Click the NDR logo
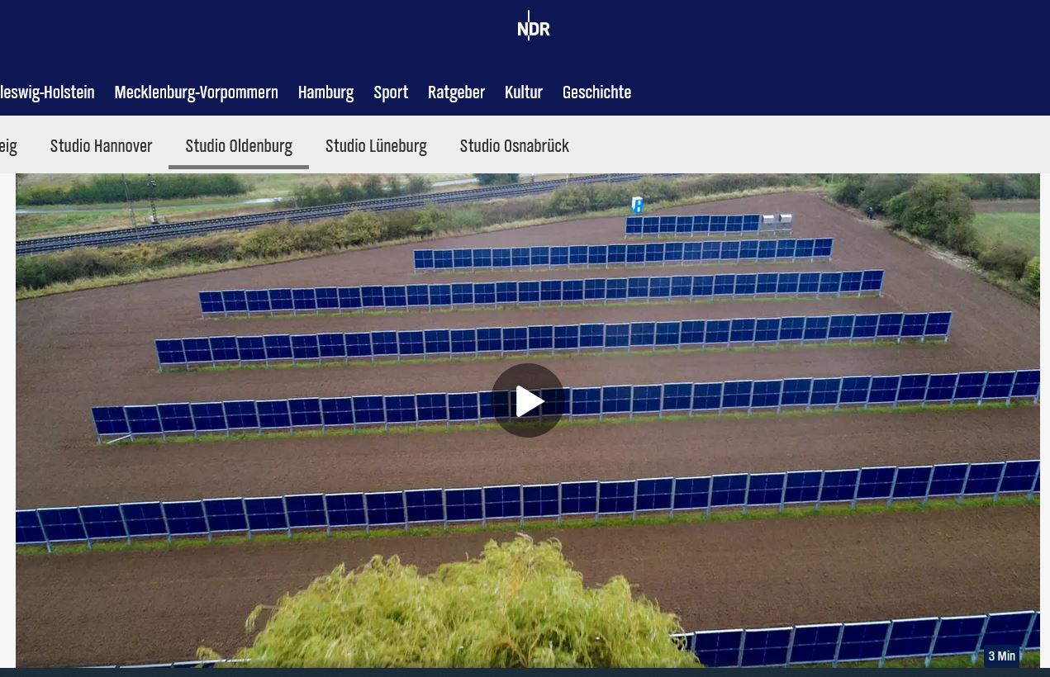The height and width of the screenshot is (677, 1050). coord(533,26)
